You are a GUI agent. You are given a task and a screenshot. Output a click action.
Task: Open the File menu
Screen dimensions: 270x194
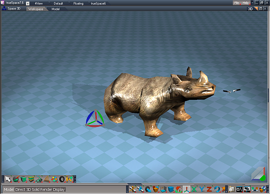pos(237,3)
